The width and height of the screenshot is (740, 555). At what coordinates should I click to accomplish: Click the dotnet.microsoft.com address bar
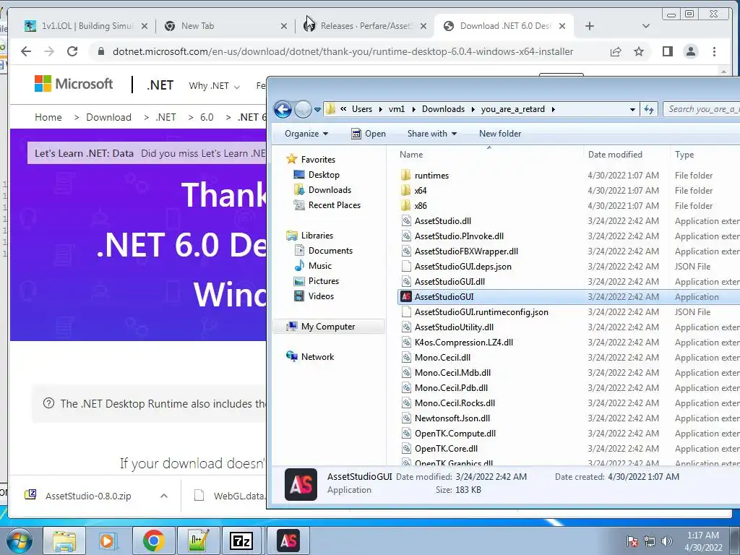[343, 51]
